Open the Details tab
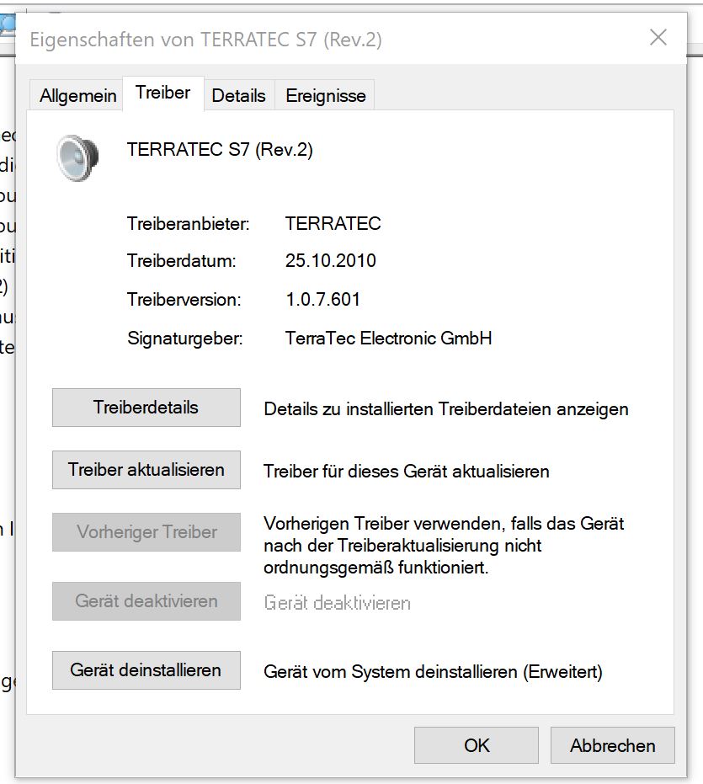Image resolution: width=703 pixels, height=784 pixels. point(238,96)
